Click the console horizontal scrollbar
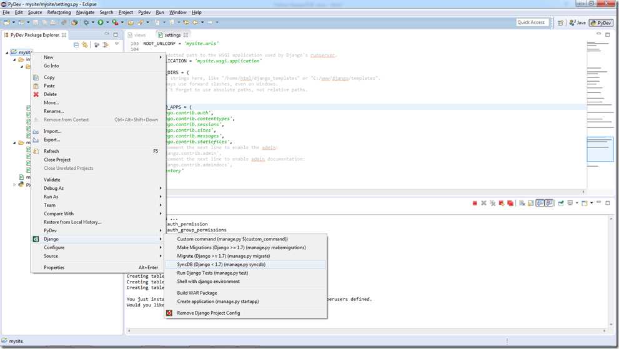Viewport: 619px width, 349px height. 367,330
